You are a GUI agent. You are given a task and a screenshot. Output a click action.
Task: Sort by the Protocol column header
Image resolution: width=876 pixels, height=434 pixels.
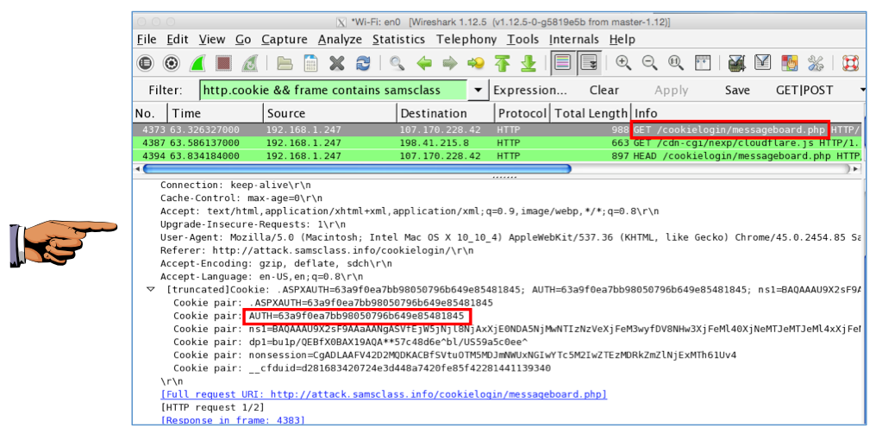[x=522, y=114]
